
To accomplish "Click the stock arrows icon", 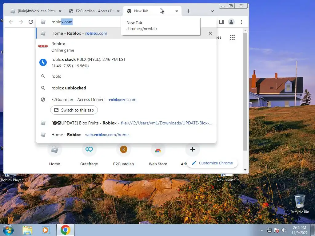I will tap(43, 62).
